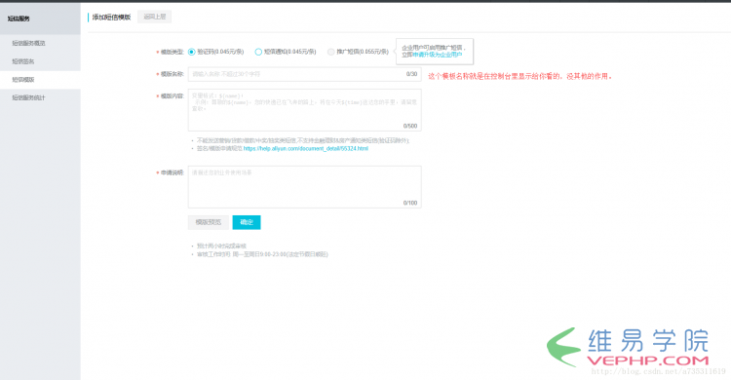The width and height of the screenshot is (731, 380).
Task: Focus the 模版名称 name input field
Action: [305, 74]
